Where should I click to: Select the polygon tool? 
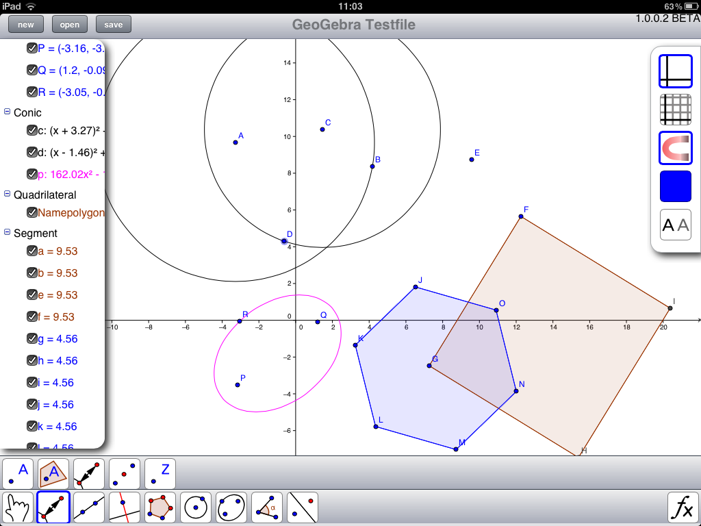[160, 507]
